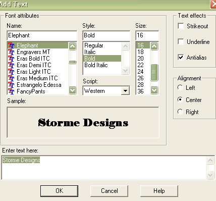Image resolution: width=216 pixels, height=201 pixels.
Task: Open Help for Add Text dialog
Action: coord(159,191)
